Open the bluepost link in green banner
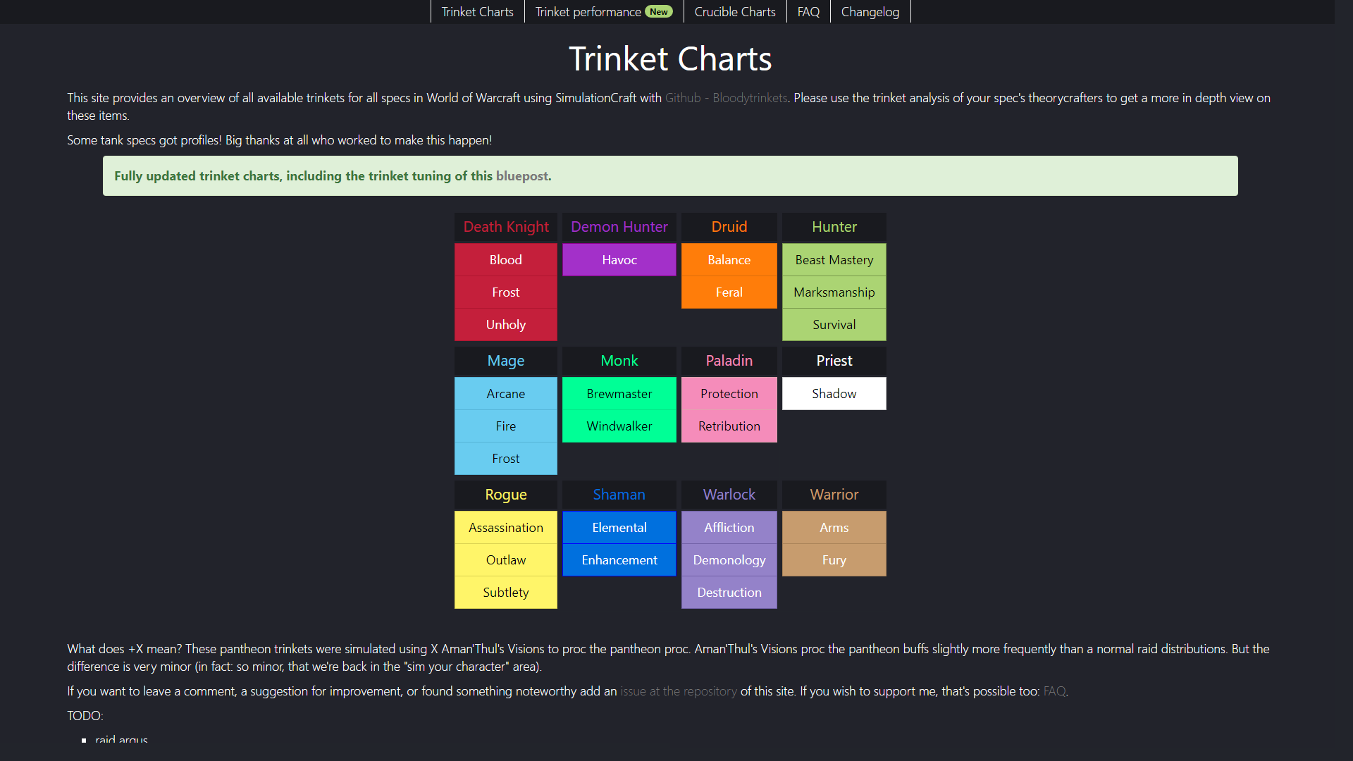Image resolution: width=1353 pixels, height=761 pixels. coord(522,176)
